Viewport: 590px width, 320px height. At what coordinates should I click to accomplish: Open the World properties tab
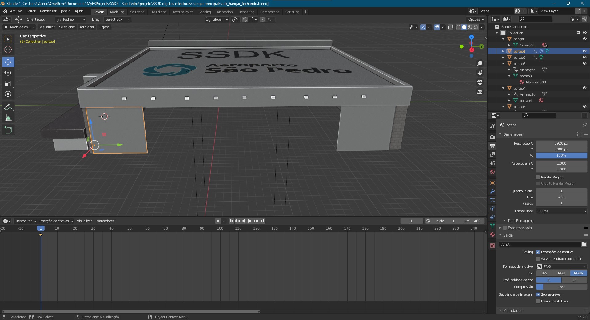pyautogui.click(x=492, y=172)
